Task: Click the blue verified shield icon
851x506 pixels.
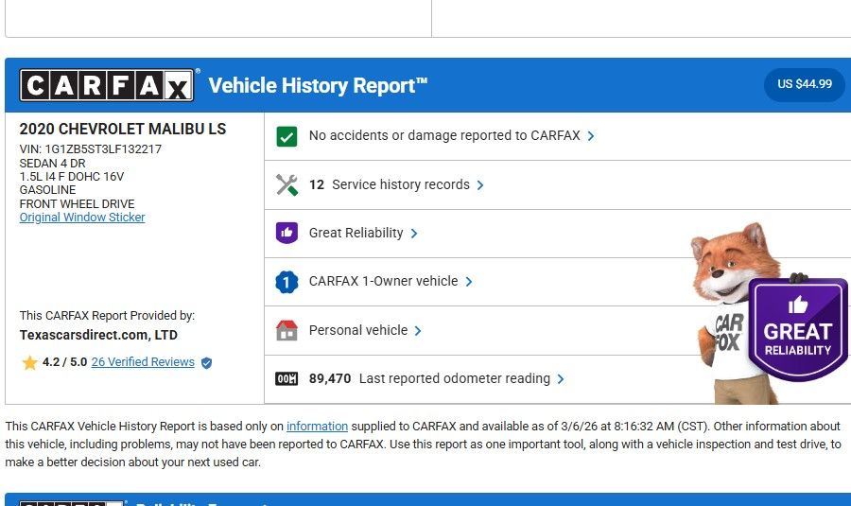Action: coord(206,362)
